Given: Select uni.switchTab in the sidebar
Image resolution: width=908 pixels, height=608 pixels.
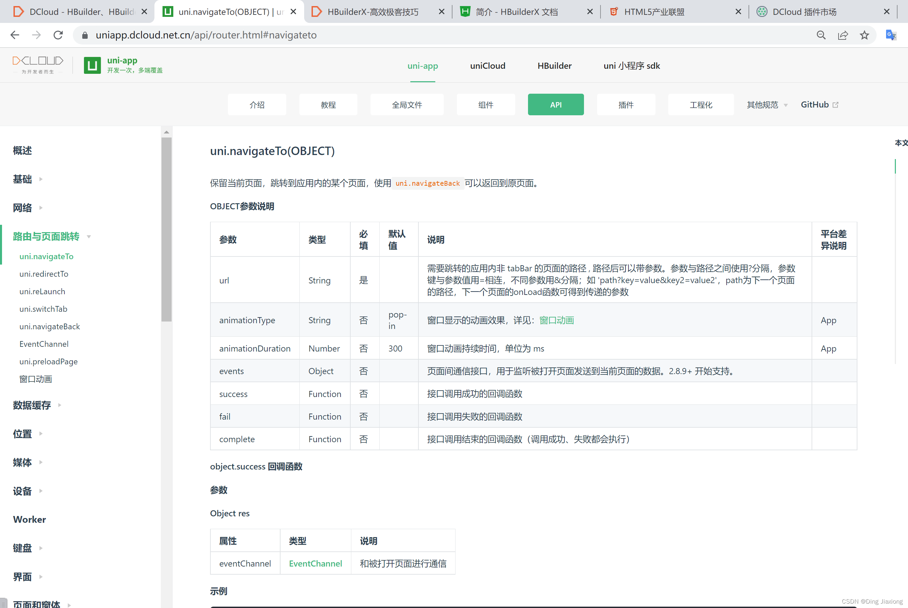Looking at the screenshot, I should [43, 309].
